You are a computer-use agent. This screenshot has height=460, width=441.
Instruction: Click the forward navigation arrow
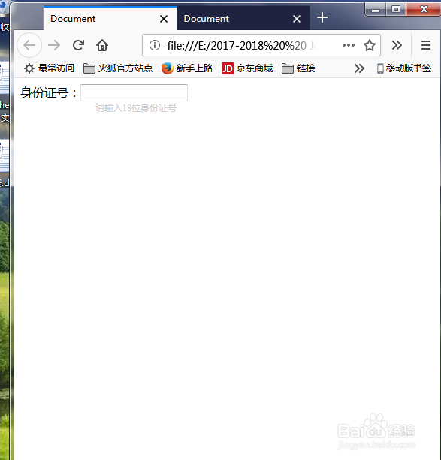point(54,45)
